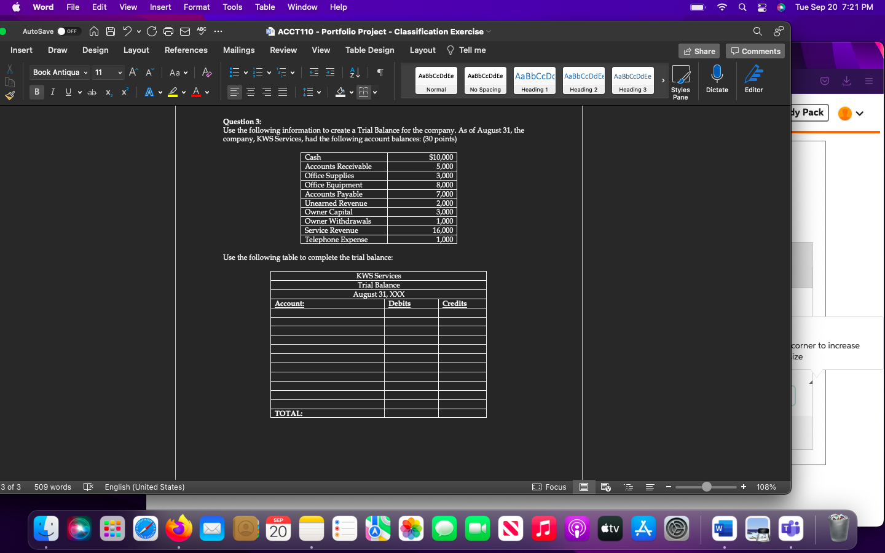Click Tell me search box
The image size is (885, 553).
click(466, 50)
